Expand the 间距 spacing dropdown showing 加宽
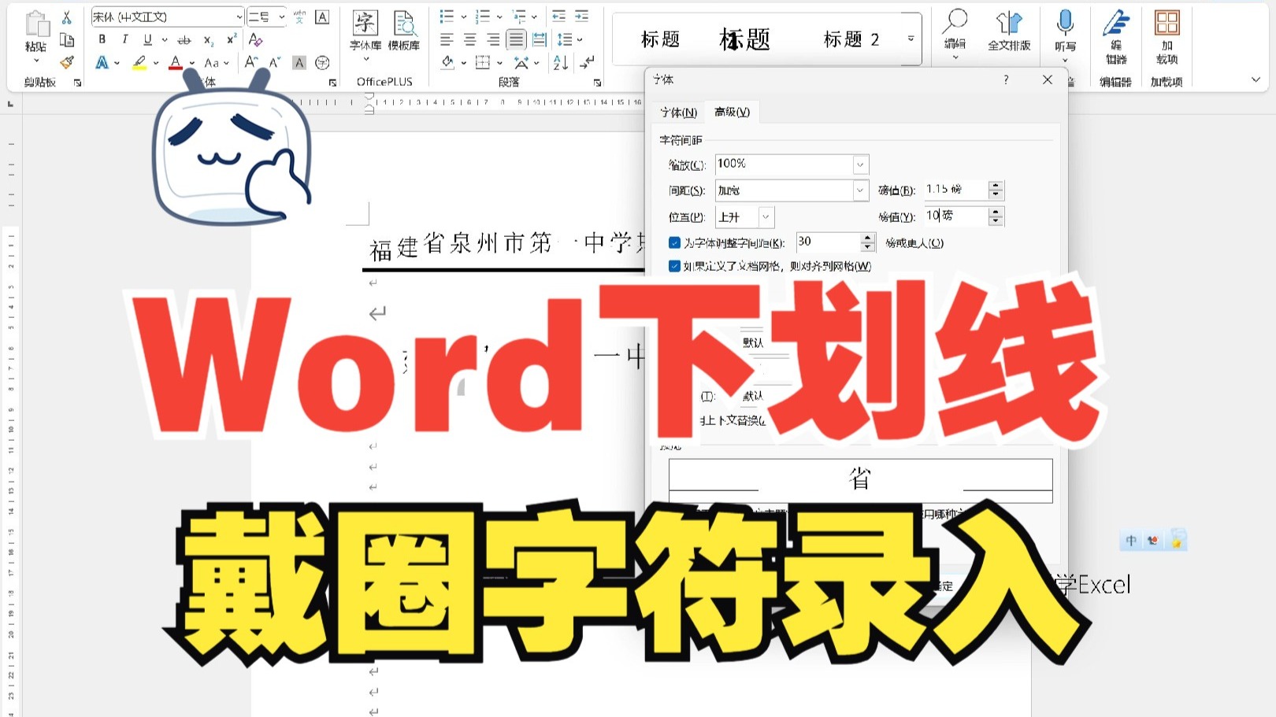This screenshot has width=1276, height=717. click(x=860, y=190)
